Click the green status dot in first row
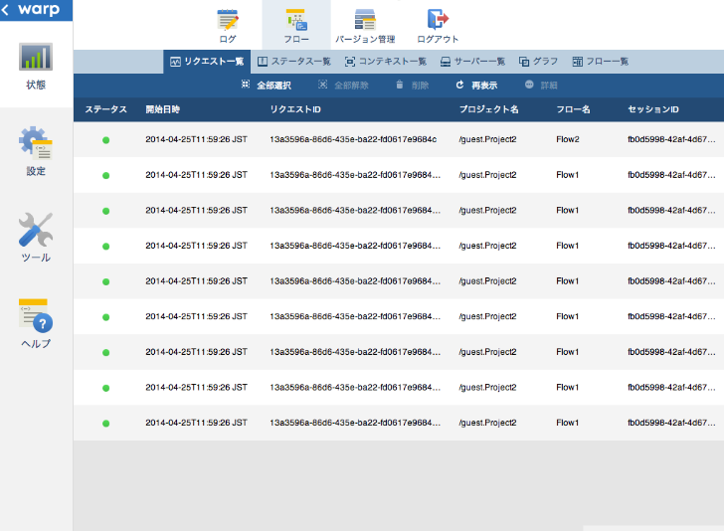The image size is (724, 531). coord(105,139)
